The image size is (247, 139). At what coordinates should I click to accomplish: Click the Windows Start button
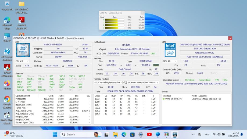point(55,134)
